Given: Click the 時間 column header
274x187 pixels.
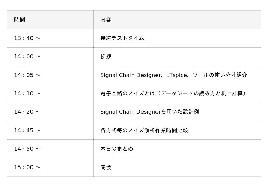Looking at the screenshot, I should click(x=50, y=19).
